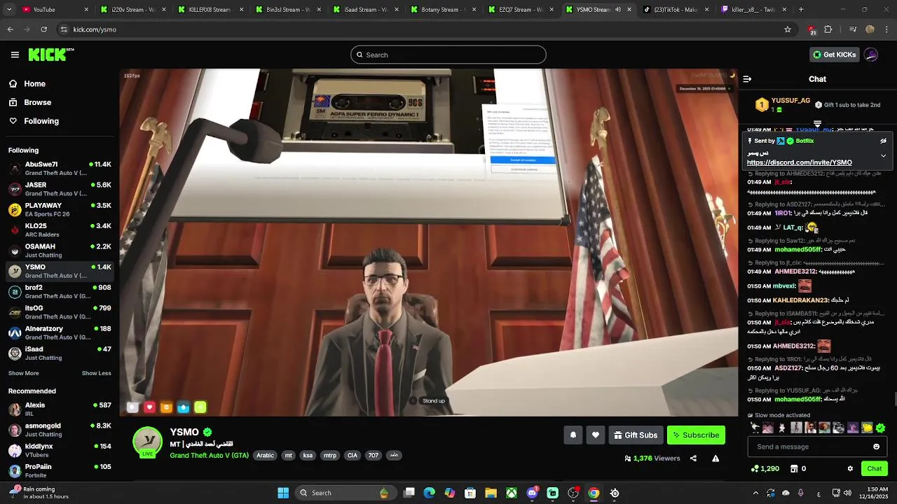Open brof2's channel in Following
The width and height of the screenshot is (897, 504).
pyautogui.click(x=60, y=292)
